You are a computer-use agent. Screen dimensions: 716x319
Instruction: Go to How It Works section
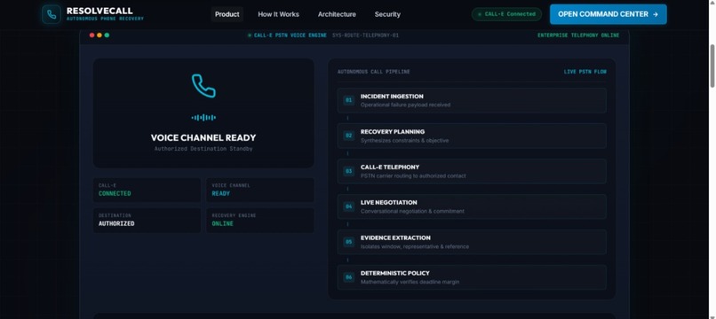[279, 14]
